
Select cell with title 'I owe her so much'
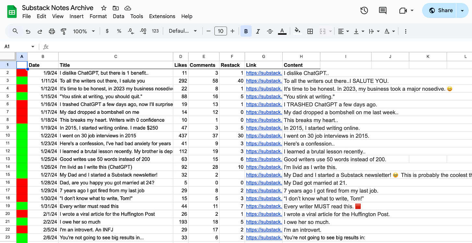(116, 222)
